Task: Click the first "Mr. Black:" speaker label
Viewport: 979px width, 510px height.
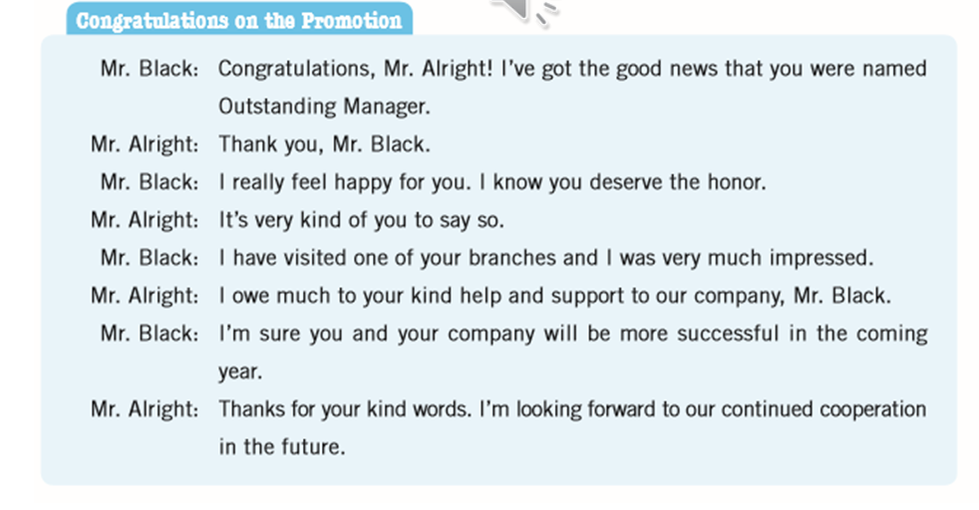Action: coord(149,69)
